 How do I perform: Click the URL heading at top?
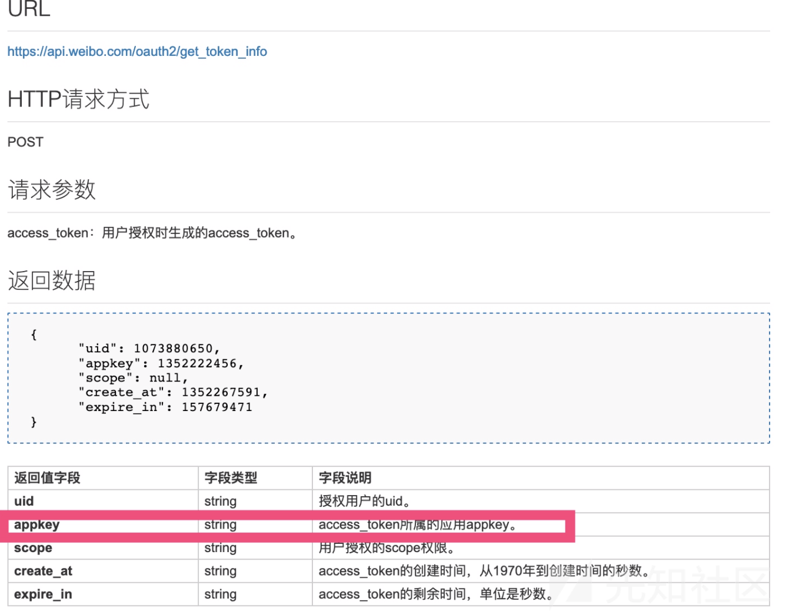pos(29,9)
